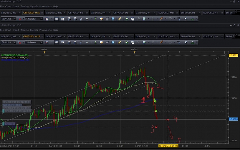This screenshot has height=150, width=240.
Task: Open the Chart menu in front window
Action: [x=8, y=30]
